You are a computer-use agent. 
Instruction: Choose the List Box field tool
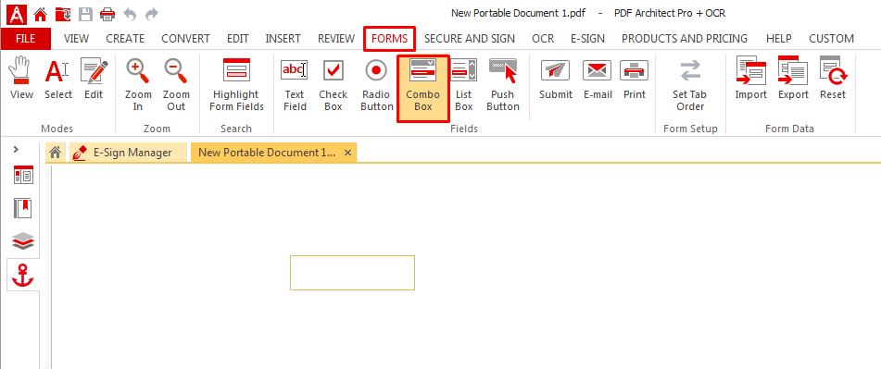point(464,85)
